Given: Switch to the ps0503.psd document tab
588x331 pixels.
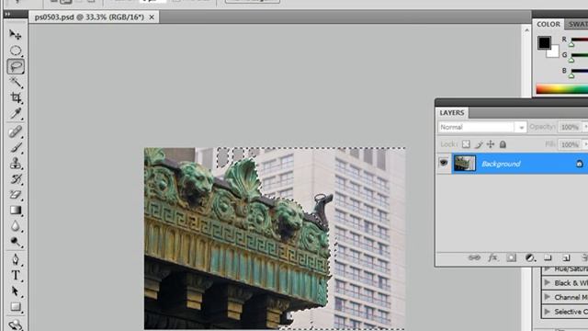Looking at the screenshot, I should (89, 17).
